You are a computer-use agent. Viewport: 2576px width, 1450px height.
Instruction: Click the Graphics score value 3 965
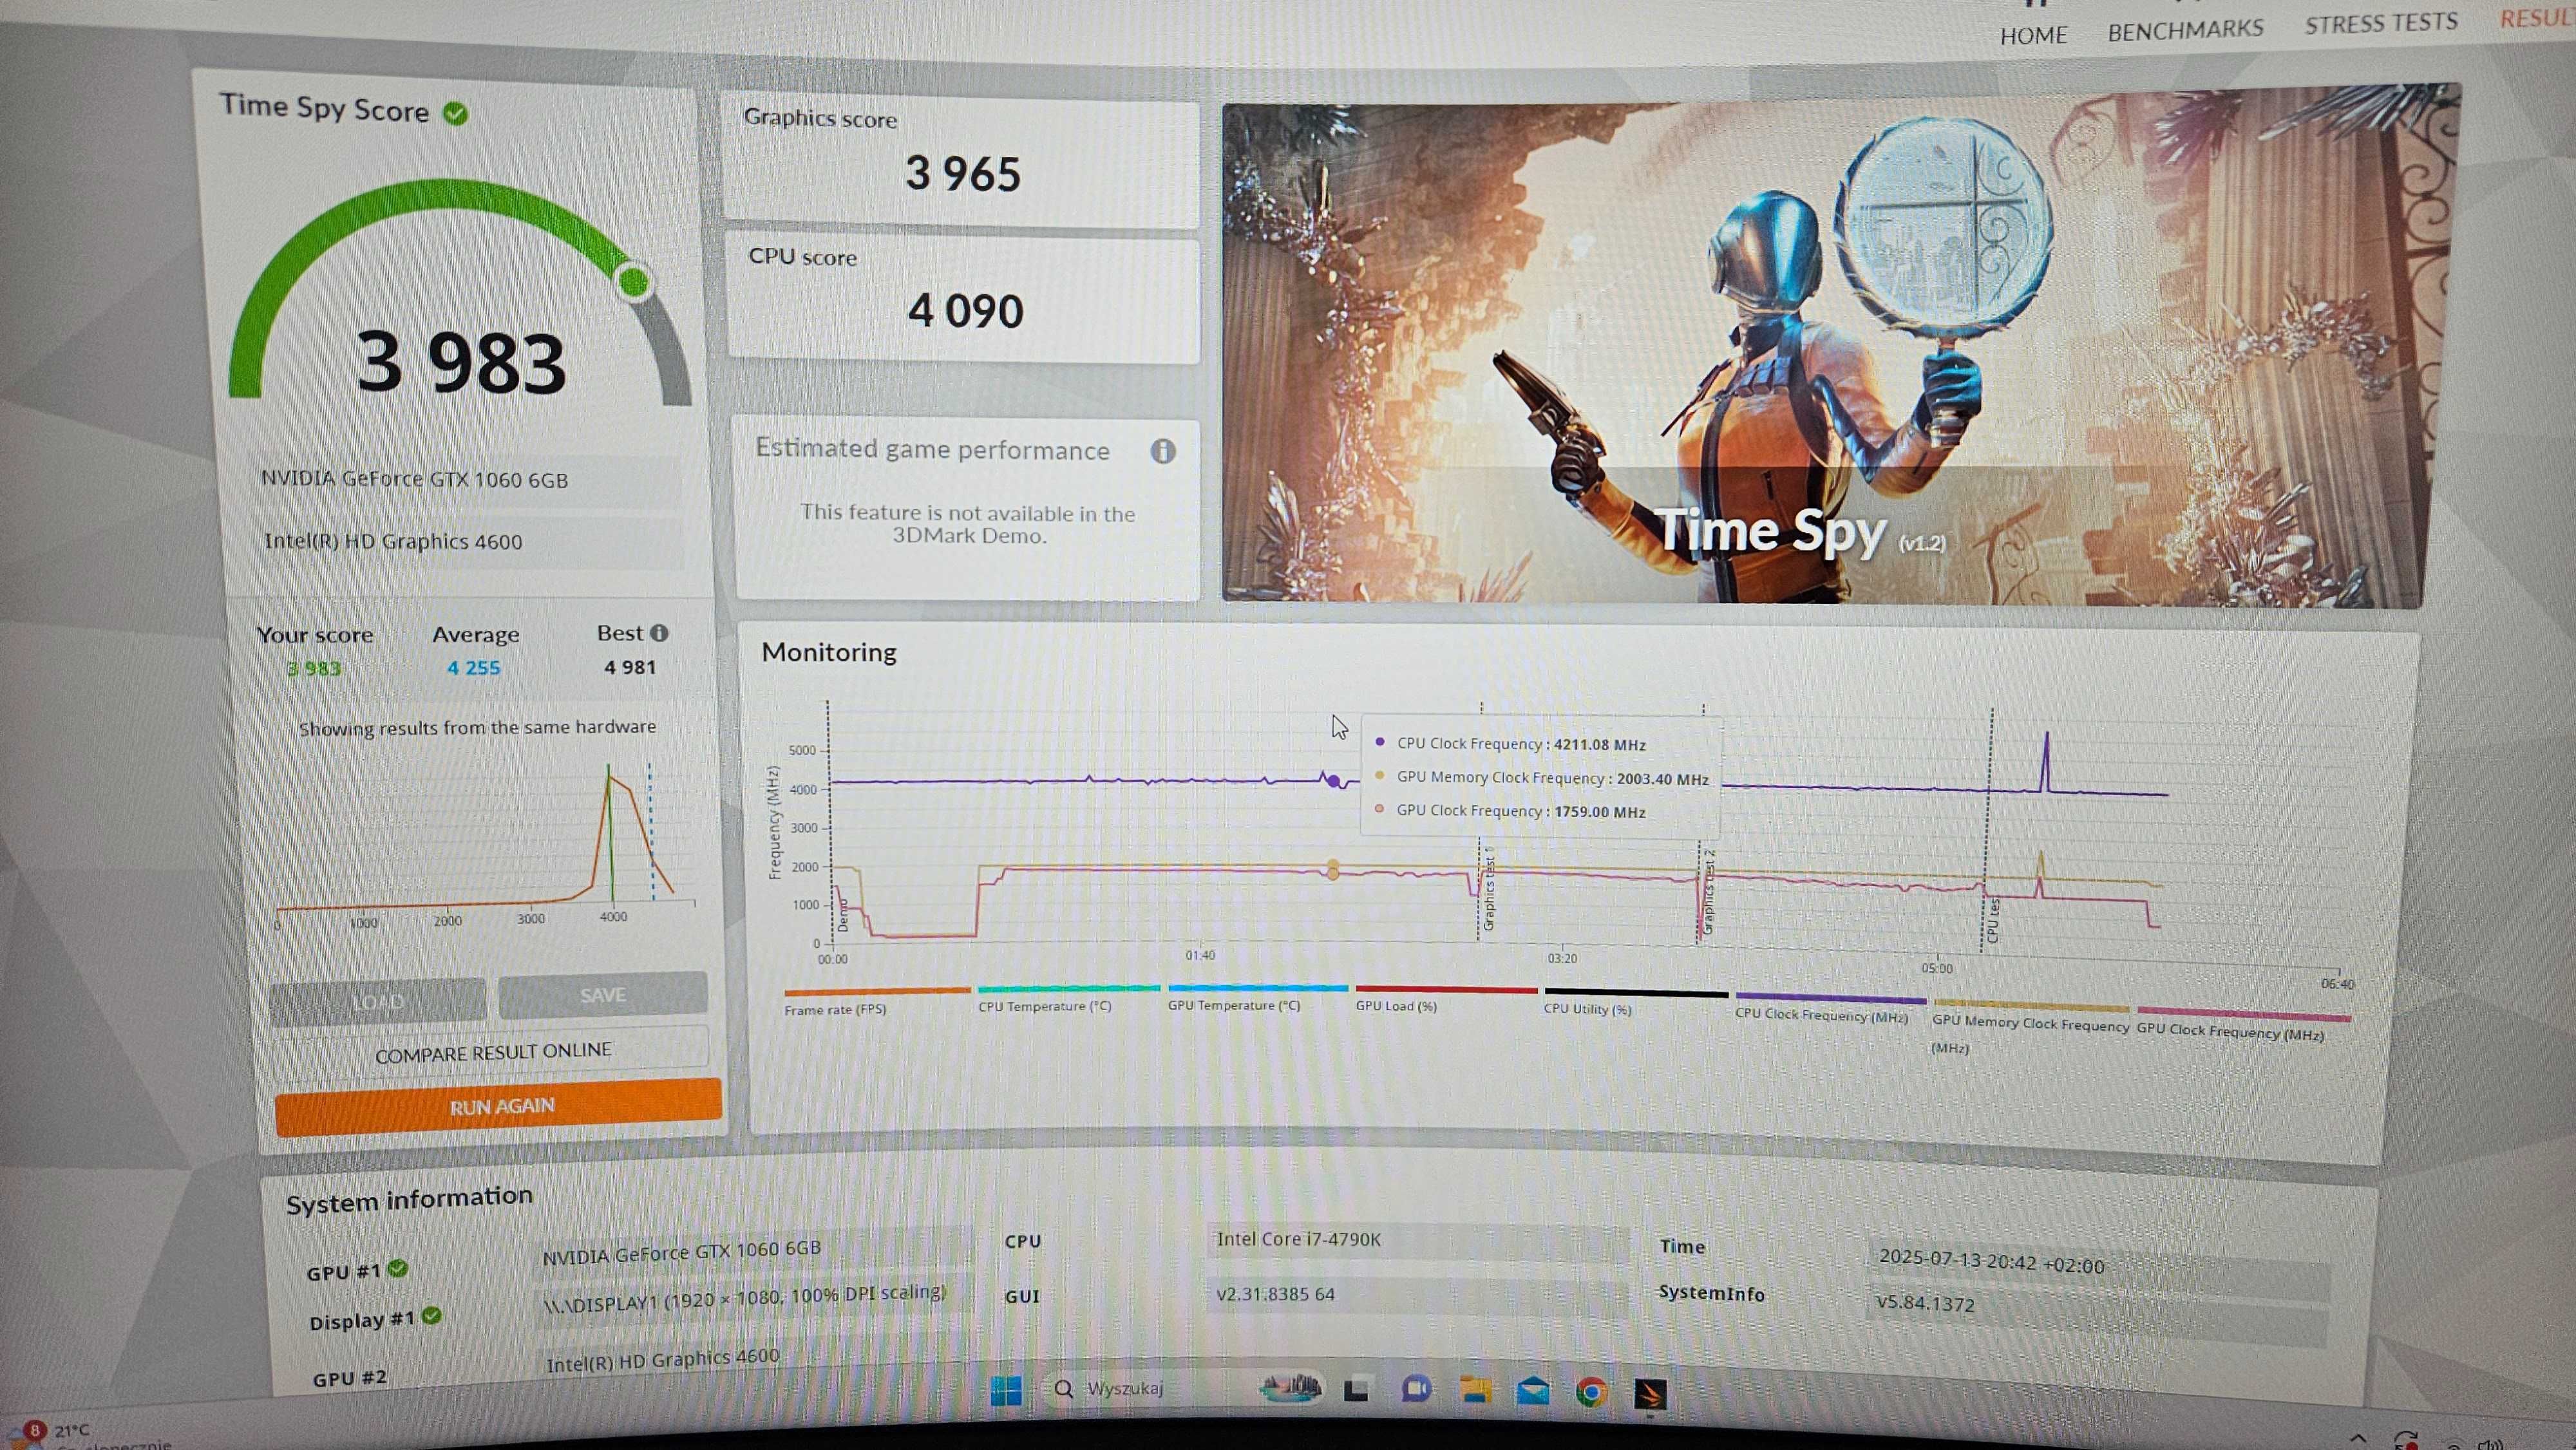963,173
